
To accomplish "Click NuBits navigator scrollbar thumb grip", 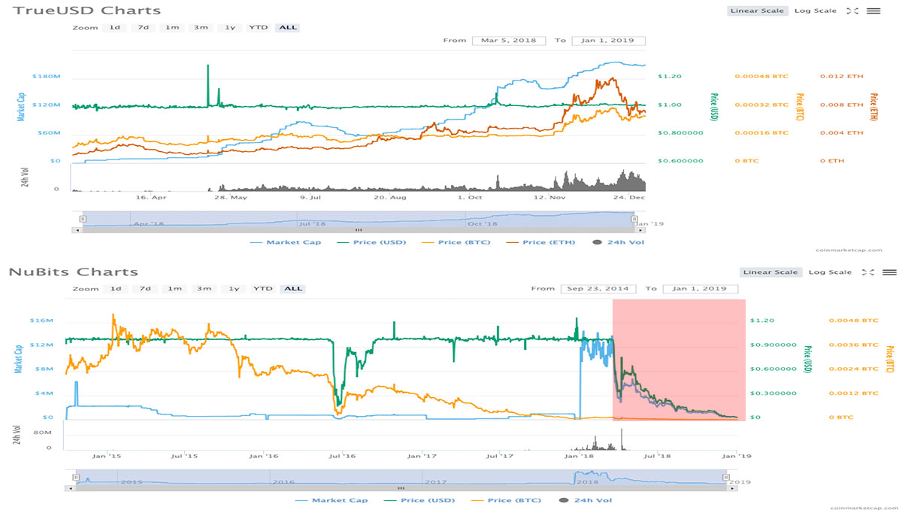I will point(401,487).
